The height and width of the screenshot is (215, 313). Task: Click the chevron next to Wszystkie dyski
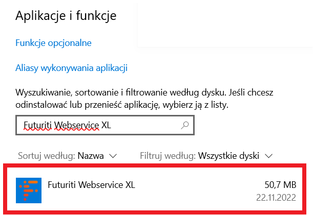(268, 155)
